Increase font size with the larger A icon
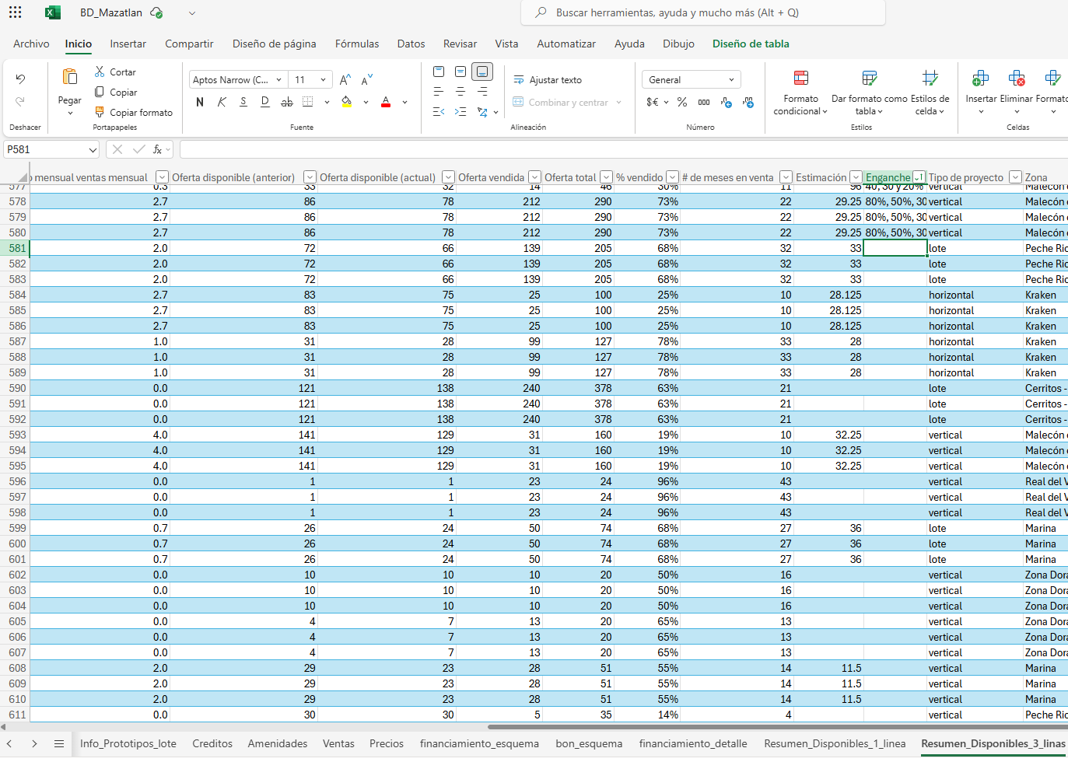 pos(345,79)
